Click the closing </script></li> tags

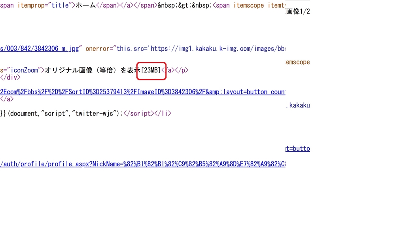click(148, 114)
